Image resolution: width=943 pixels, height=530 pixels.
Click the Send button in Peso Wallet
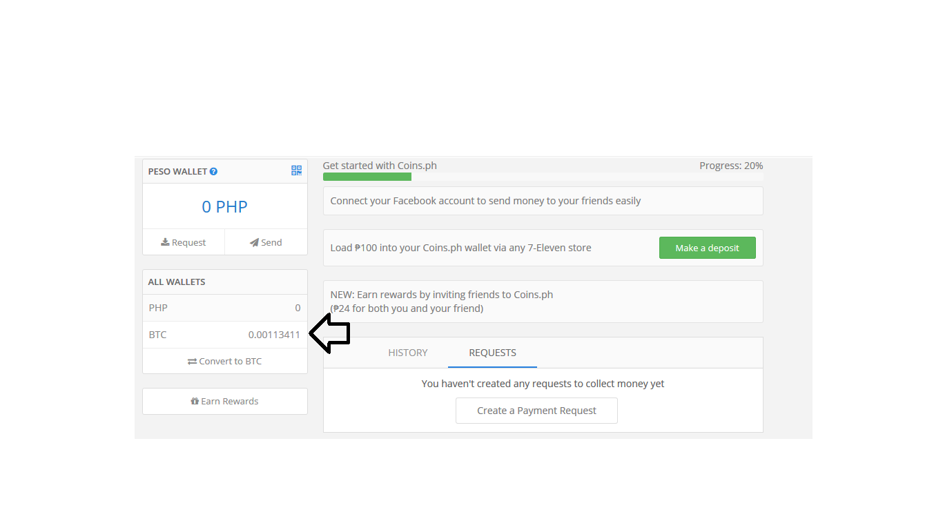coord(266,242)
